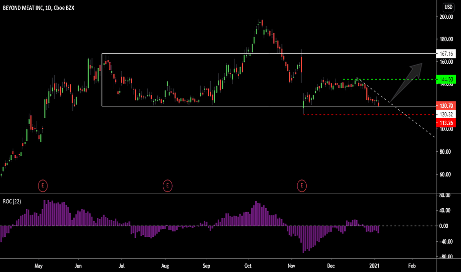Screen dimensions: 461x272
Task: Click the 2021 label on time axis
Action: pos(374,266)
